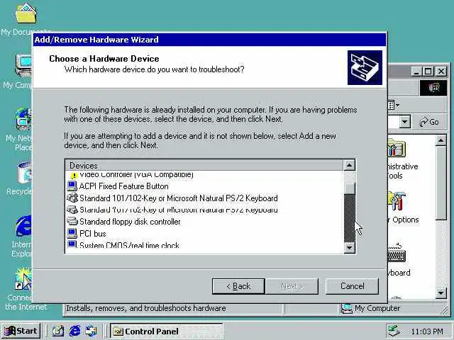Image resolution: width=454 pixels, height=340 pixels.
Task: Click the taskbar clock showing 11:03 PM
Action: pos(427,331)
